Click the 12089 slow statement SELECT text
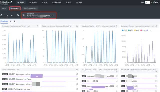The height and width of the screenshot is (92, 160). click(20, 74)
